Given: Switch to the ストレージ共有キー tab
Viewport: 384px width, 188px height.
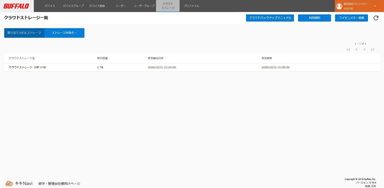Looking at the screenshot, I should (64, 33).
